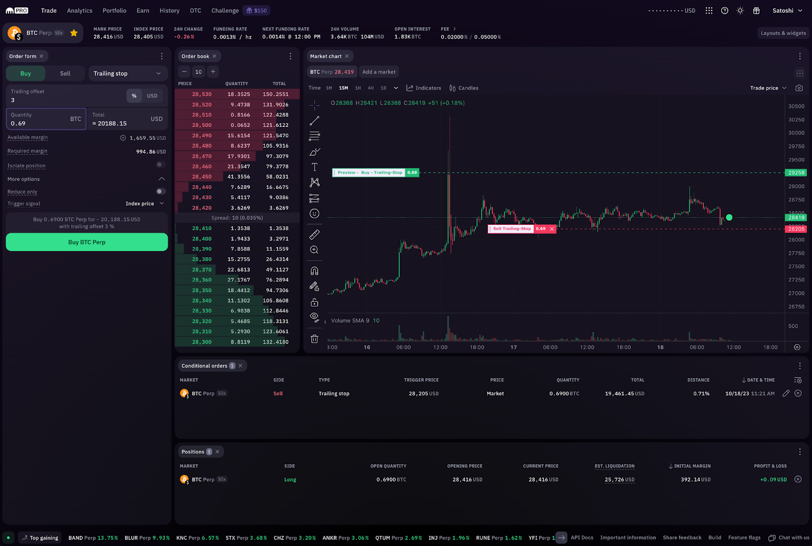Image resolution: width=812 pixels, height=546 pixels.
Task: Select the text annotation tool
Action: pos(315,167)
